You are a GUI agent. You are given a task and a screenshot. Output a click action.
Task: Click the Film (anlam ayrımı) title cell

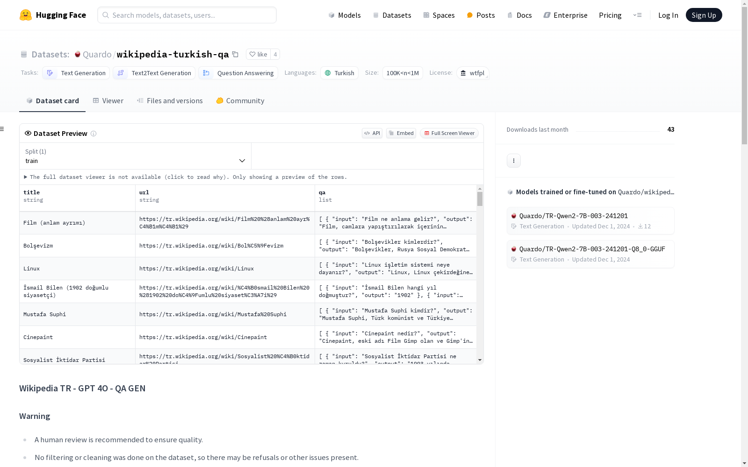78,223
